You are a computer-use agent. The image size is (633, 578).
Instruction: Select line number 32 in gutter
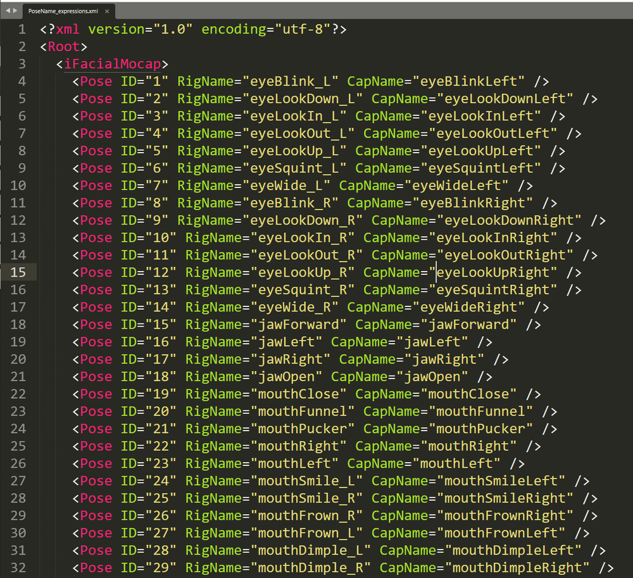pyautogui.click(x=18, y=568)
